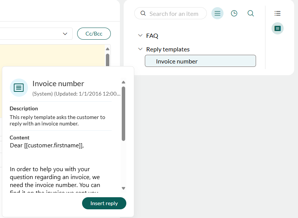This screenshot has width=298, height=218.
Task: Click the magnifier inside the search field
Action: coord(143,14)
